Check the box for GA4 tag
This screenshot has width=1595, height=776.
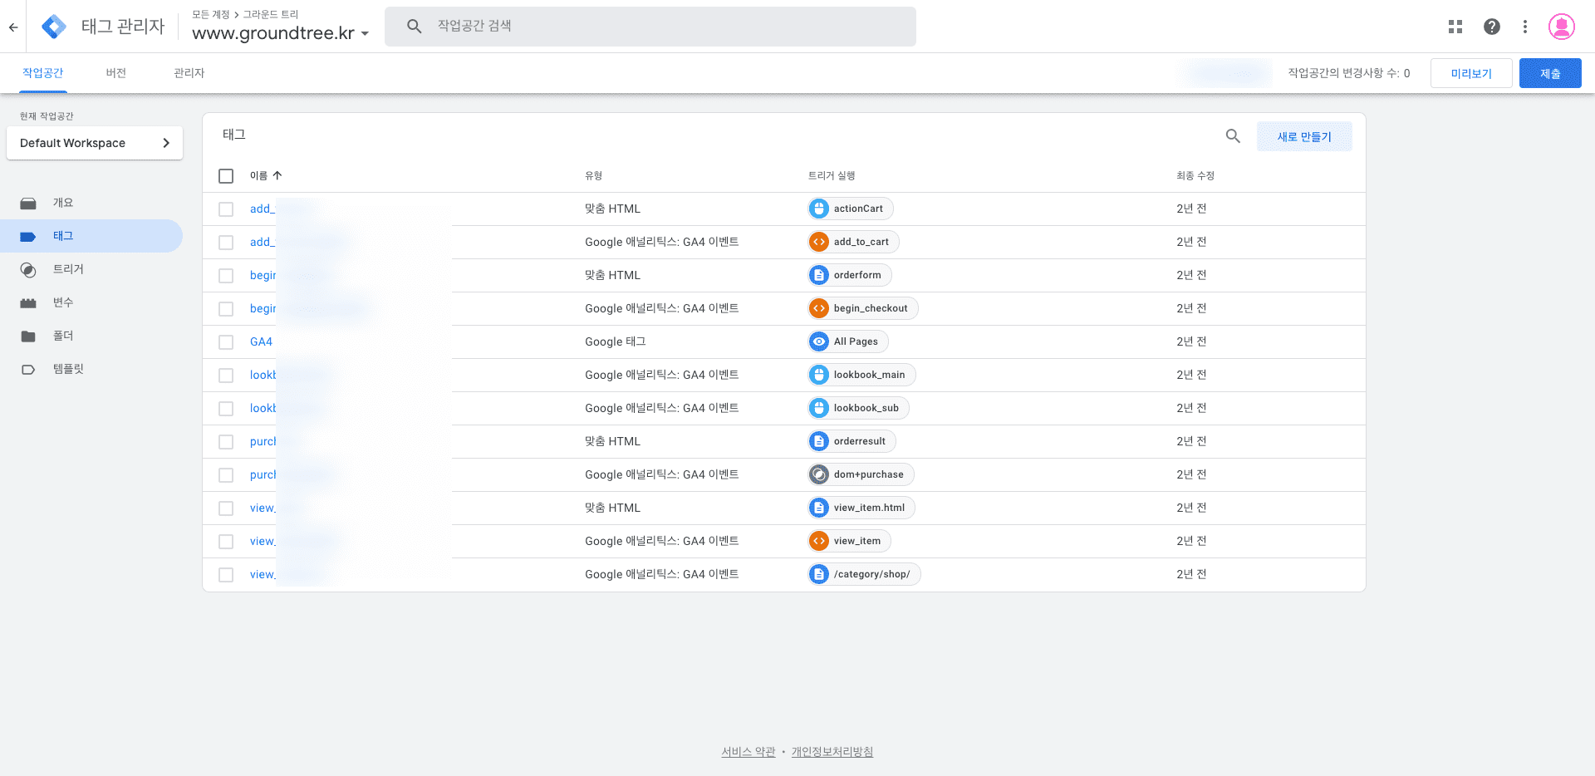tap(226, 342)
